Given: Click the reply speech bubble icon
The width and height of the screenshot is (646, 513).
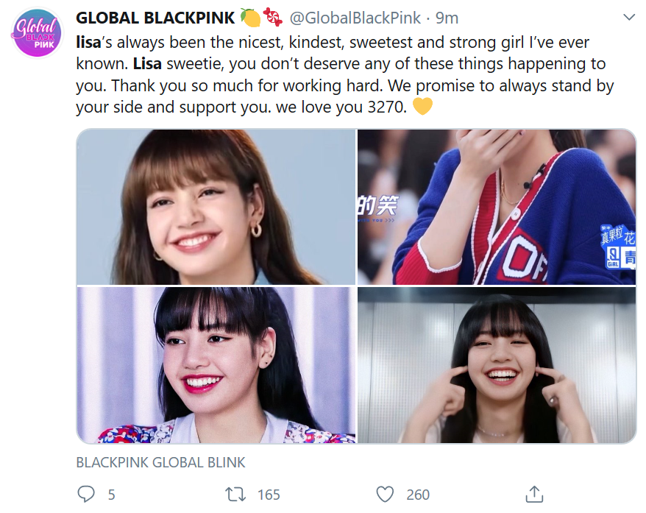Looking at the screenshot, I should pyautogui.click(x=85, y=494).
